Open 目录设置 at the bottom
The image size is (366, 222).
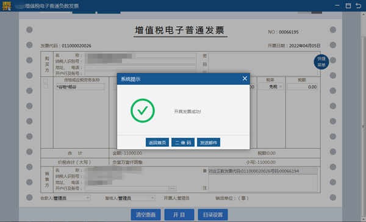tap(213, 215)
